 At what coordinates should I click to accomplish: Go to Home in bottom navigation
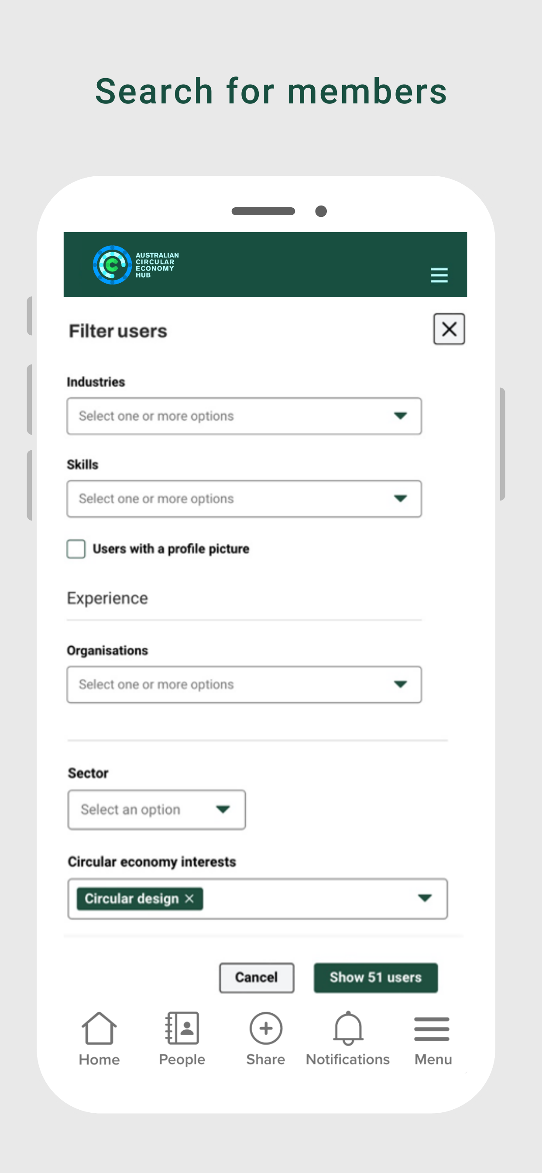pyautogui.click(x=99, y=1039)
